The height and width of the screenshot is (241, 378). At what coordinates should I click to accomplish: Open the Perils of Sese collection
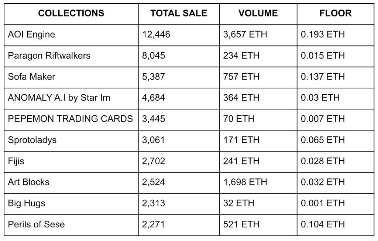click(x=36, y=224)
